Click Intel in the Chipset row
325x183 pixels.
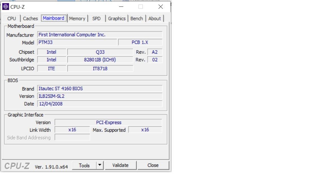tap(52, 52)
